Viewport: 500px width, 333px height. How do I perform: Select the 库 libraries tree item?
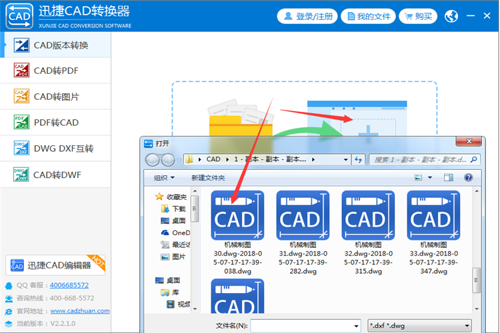170,292
